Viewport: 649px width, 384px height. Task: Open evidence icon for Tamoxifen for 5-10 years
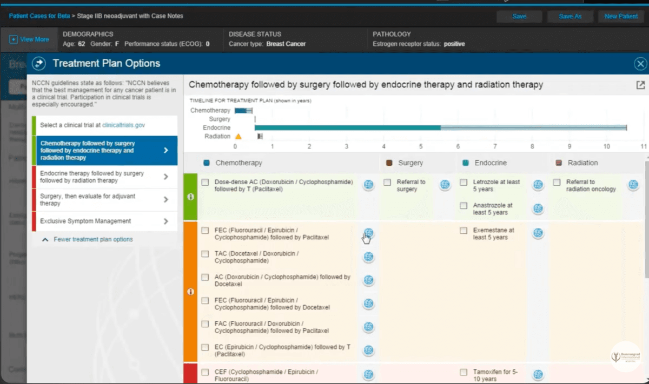click(538, 375)
